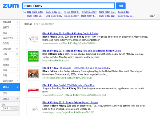The image size is (160, 116).
Task: Open related search 'black friday sa...'
Action: point(107,12)
